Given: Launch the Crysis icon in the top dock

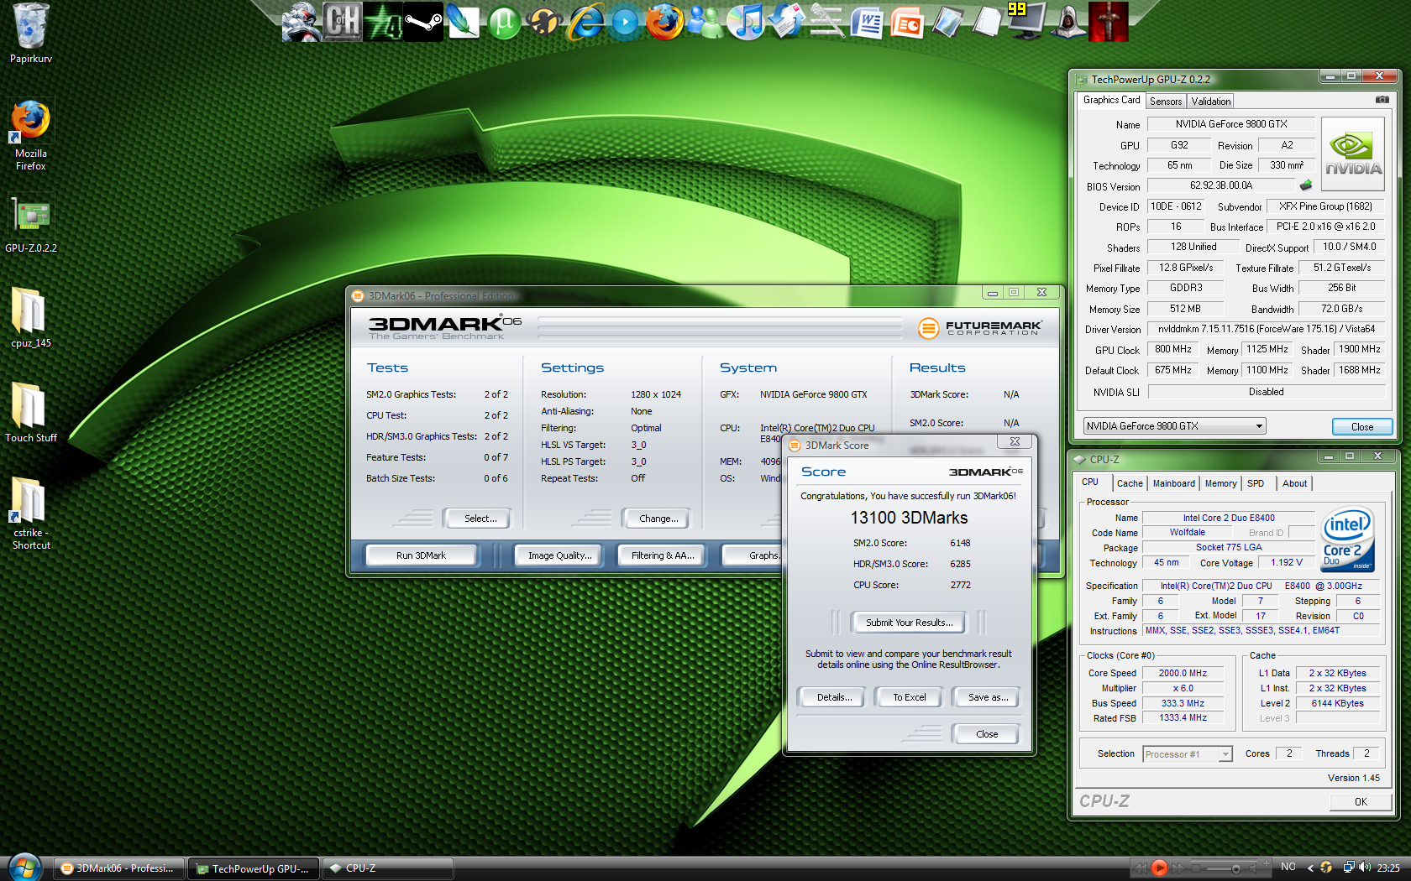Looking at the screenshot, I should (301, 22).
